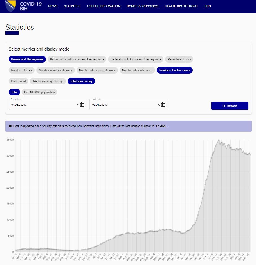The height and width of the screenshot is (265, 256).
Task: Enable the 14-day moving average mode
Action: click(x=48, y=81)
